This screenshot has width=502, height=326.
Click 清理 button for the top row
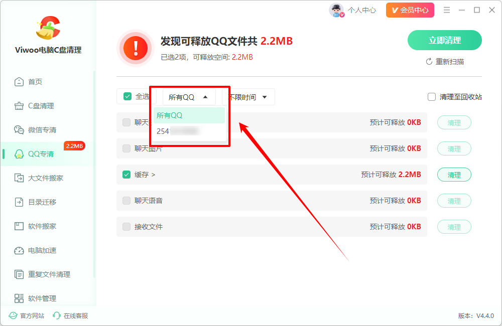click(x=454, y=122)
